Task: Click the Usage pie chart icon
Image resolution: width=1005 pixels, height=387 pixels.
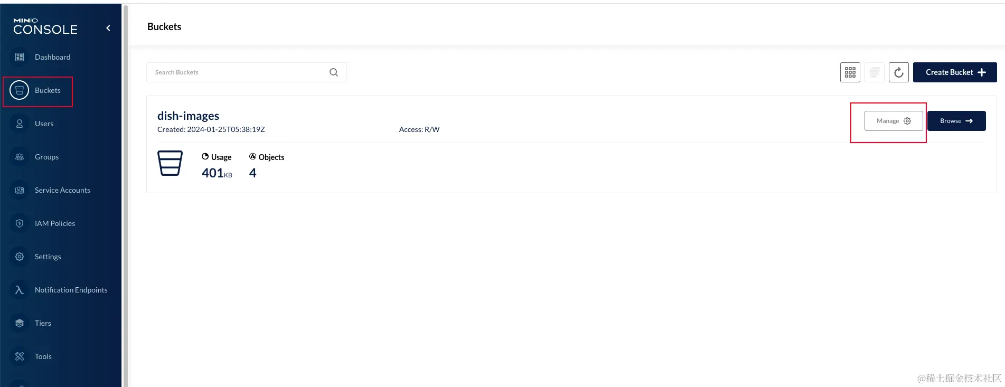Action: point(205,156)
